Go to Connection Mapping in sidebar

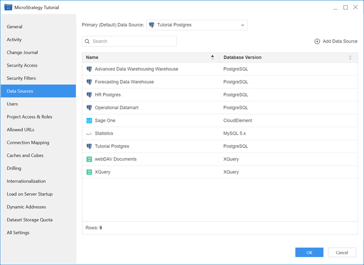pyautogui.click(x=28, y=143)
